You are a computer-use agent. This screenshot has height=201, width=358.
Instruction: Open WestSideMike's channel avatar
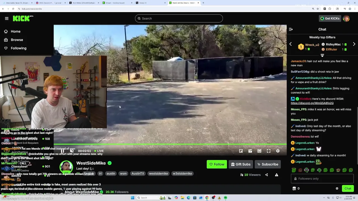(66, 167)
